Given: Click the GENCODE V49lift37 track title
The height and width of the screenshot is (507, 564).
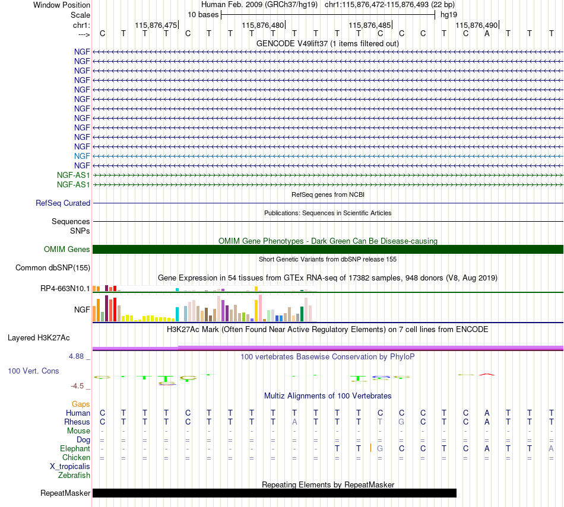Looking at the screenshot, I should click(x=328, y=43).
